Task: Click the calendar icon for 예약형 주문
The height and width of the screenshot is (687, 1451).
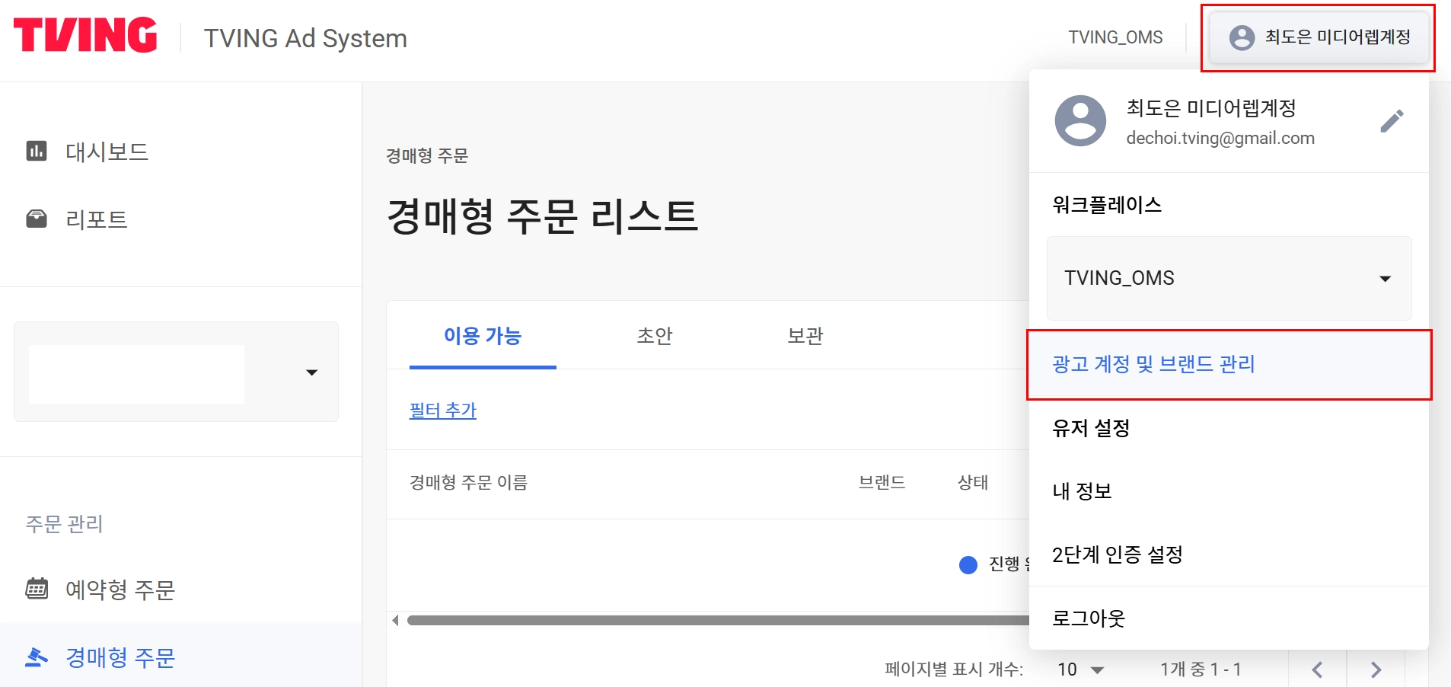Action: tap(37, 589)
